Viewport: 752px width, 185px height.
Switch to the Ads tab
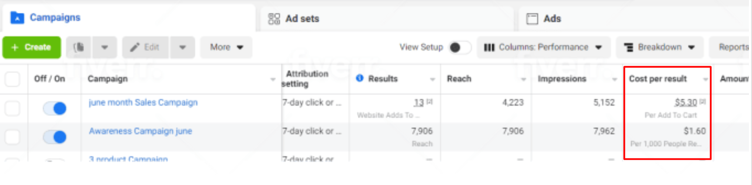click(x=552, y=19)
